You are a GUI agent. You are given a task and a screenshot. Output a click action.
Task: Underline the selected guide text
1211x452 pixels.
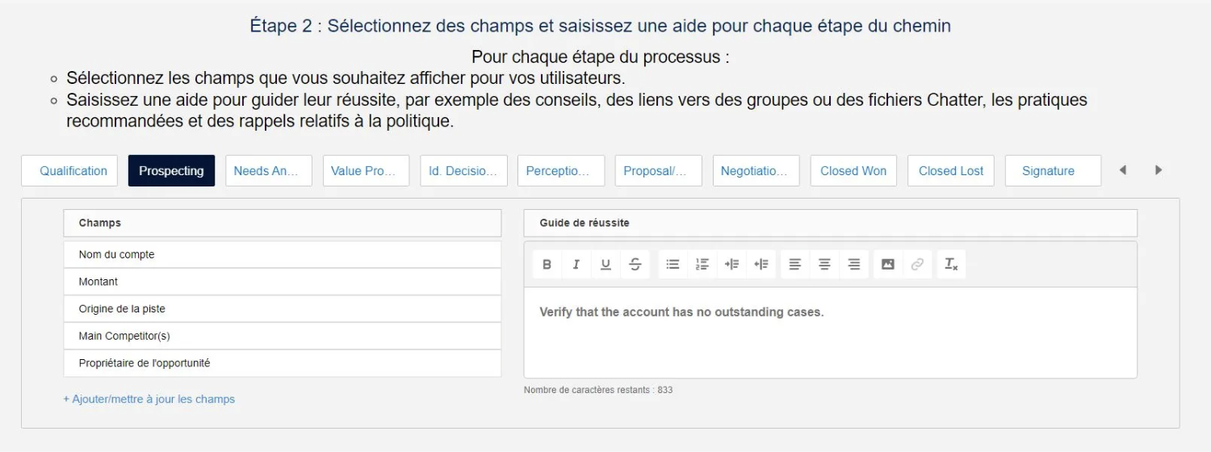605,264
